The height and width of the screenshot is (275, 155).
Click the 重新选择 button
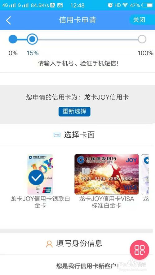pyautogui.click(x=74, y=112)
